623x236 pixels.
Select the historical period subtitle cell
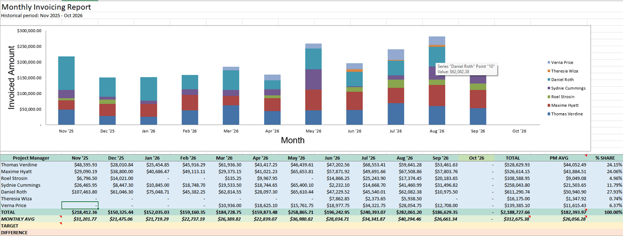(42, 16)
